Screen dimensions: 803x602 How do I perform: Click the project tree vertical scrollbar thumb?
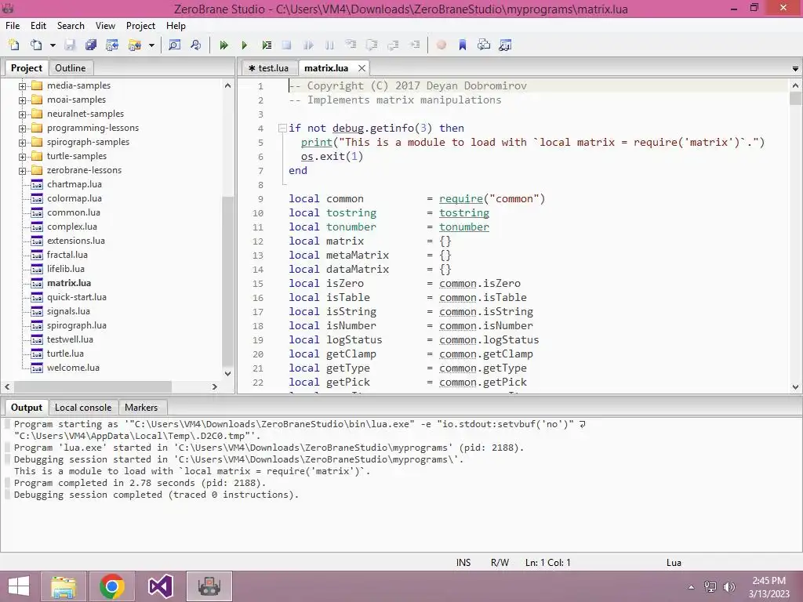(x=228, y=281)
